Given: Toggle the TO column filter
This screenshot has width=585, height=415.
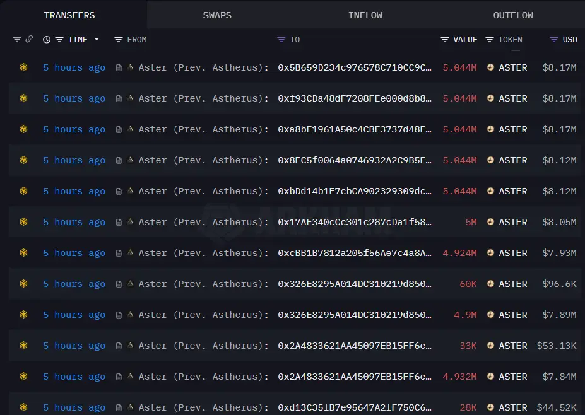Looking at the screenshot, I should click(x=281, y=39).
